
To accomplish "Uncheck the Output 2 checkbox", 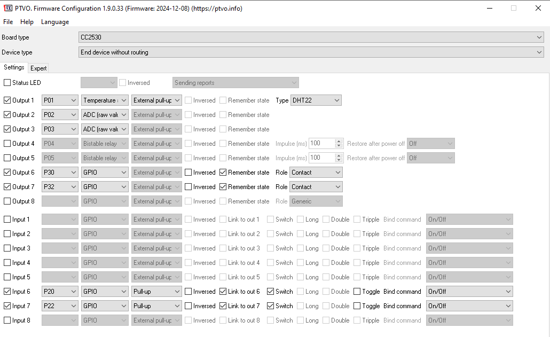I will coord(7,115).
